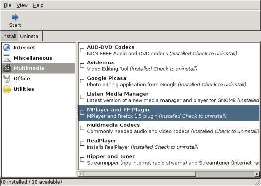Check the MPlayer and FF Plugin box
Screen dimensions: 261x186
click(82, 113)
